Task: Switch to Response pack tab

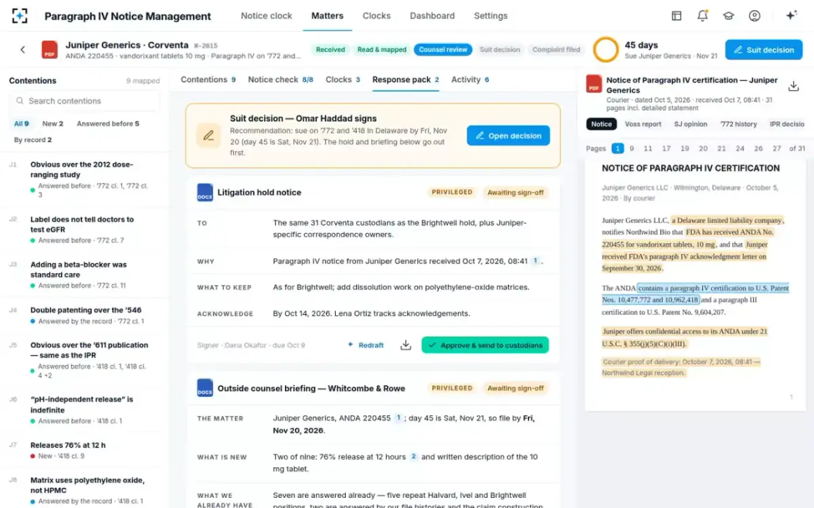Action: point(406,79)
